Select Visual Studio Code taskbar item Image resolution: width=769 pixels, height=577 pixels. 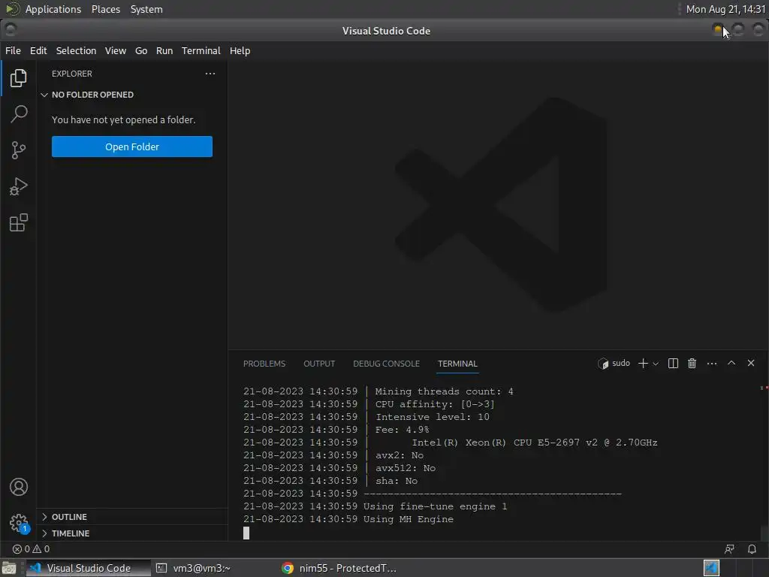coord(89,568)
